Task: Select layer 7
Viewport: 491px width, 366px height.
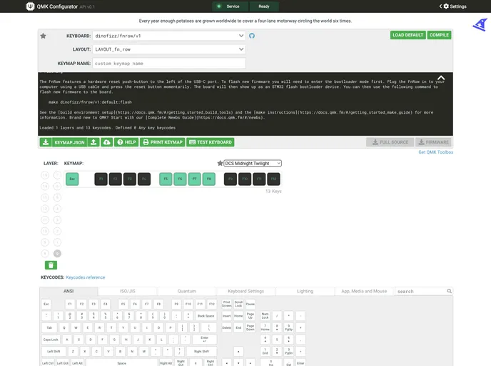Action: (57, 175)
